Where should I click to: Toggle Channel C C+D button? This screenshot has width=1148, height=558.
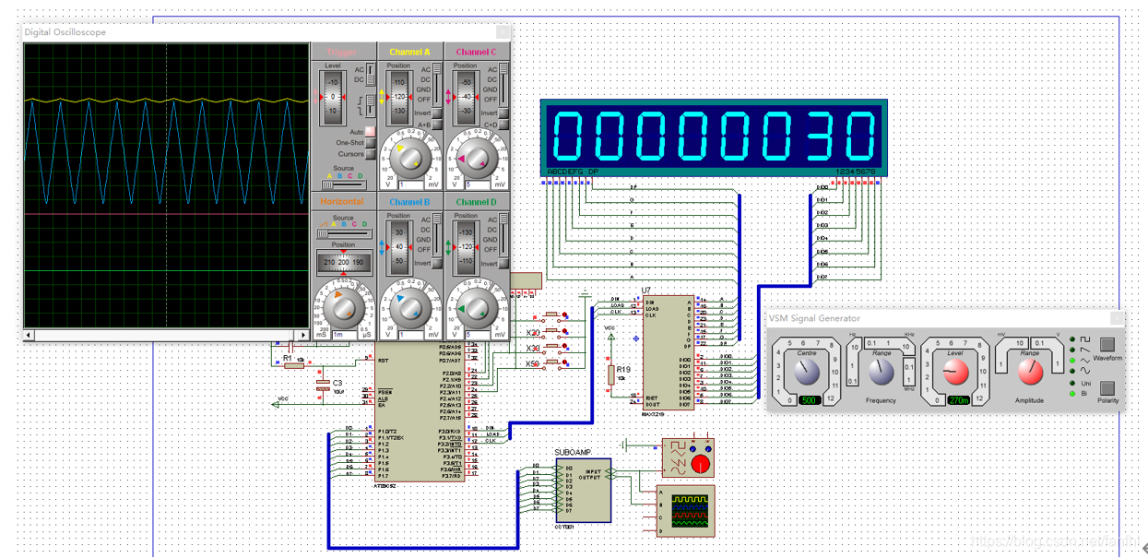click(503, 125)
